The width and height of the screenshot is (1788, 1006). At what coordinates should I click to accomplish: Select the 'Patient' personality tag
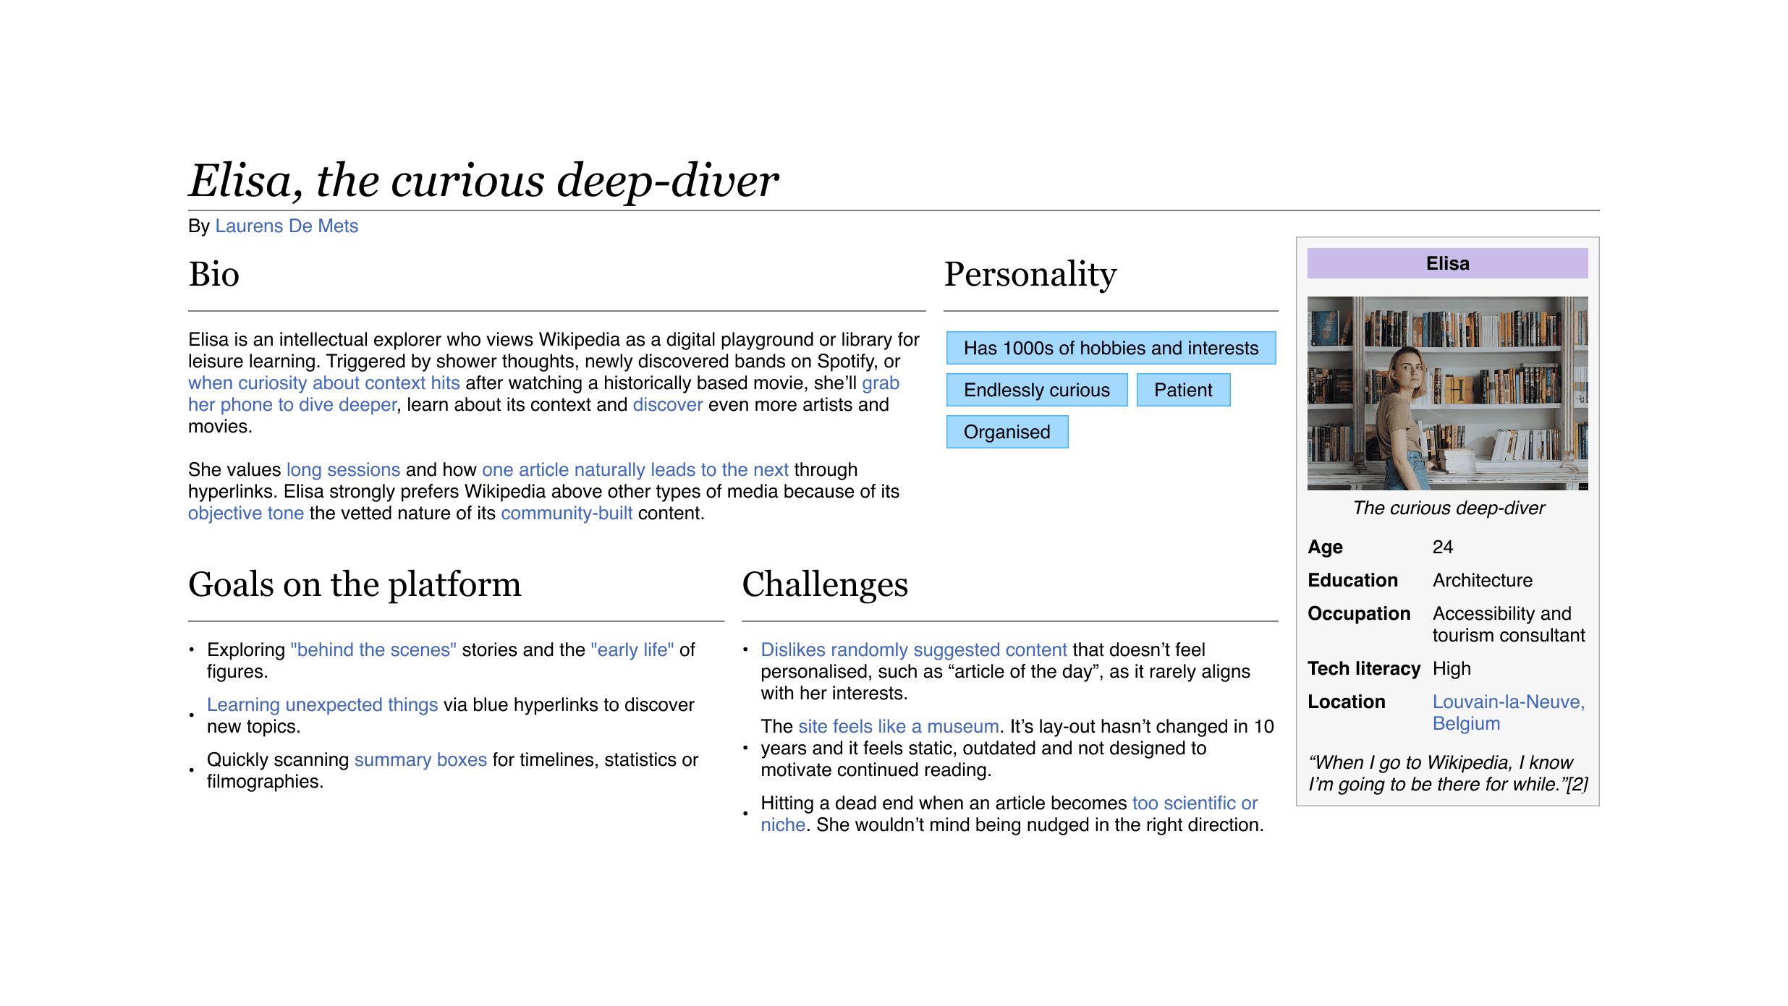[x=1182, y=391]
